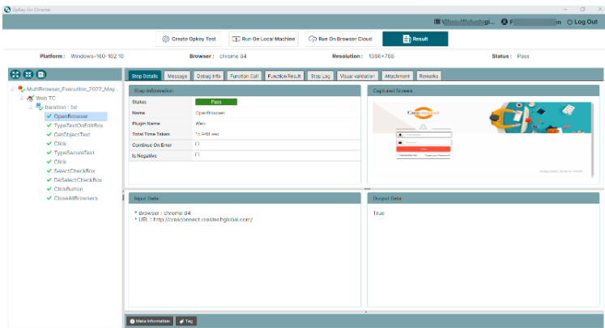Select the TypeTextOnEditBox step

click(79, 125)
